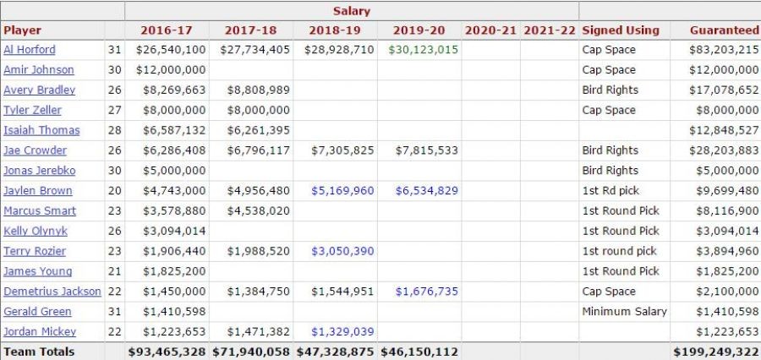The height and width of the screenshot is (360, 761).
Task: Click the Gerald Green link
Action: click(x=37, y=312)
